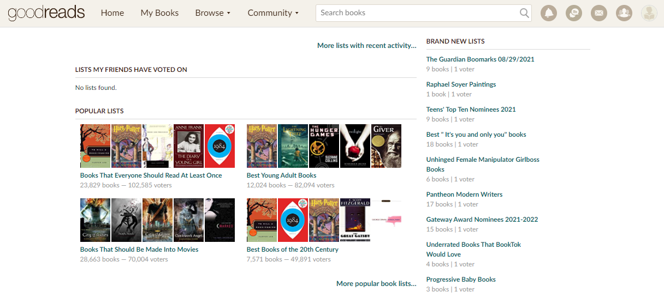Select the "23,829 books — 102,585 voters" text
This screenshot has height=298, width=664.
pos(126,185)
